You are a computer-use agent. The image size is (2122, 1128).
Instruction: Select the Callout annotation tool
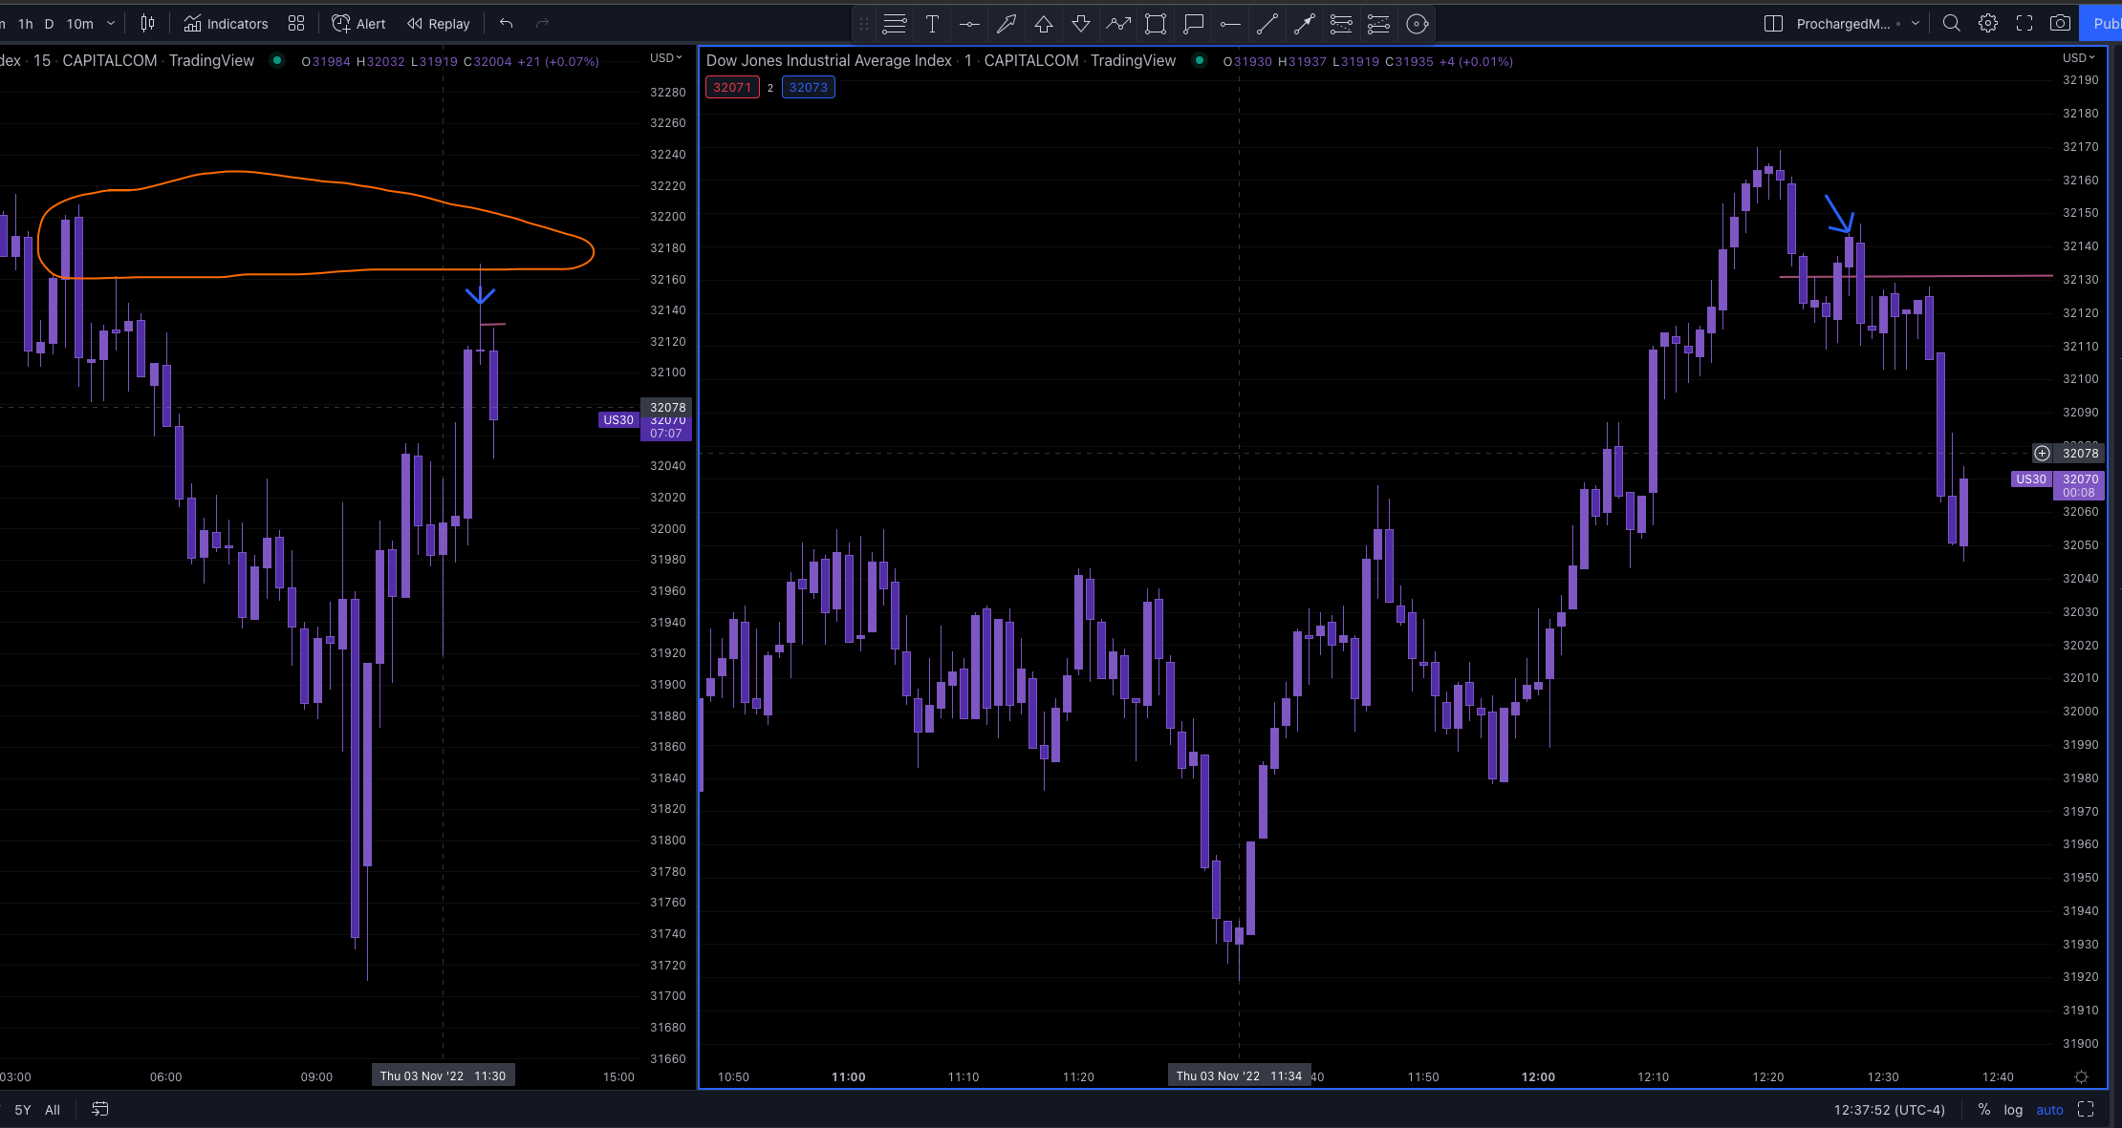pos(1193,24)
